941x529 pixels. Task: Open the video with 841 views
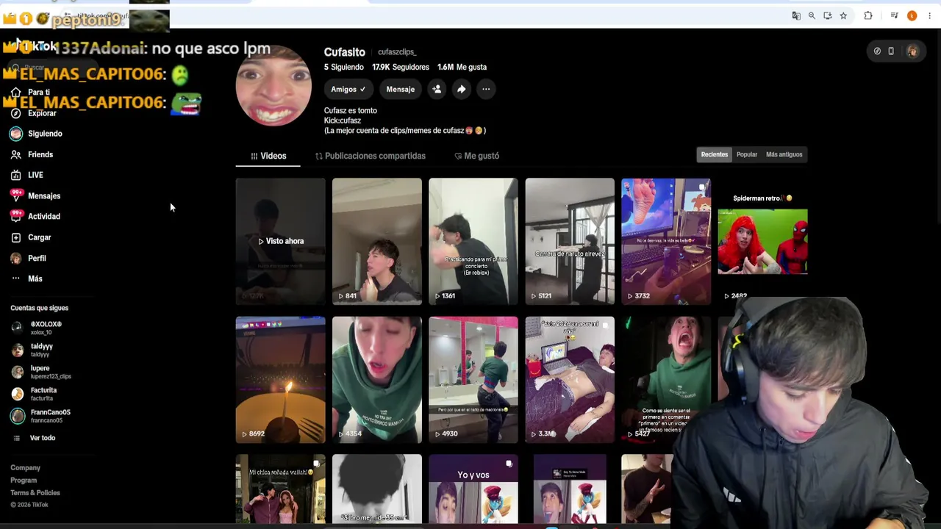point(377,241)
